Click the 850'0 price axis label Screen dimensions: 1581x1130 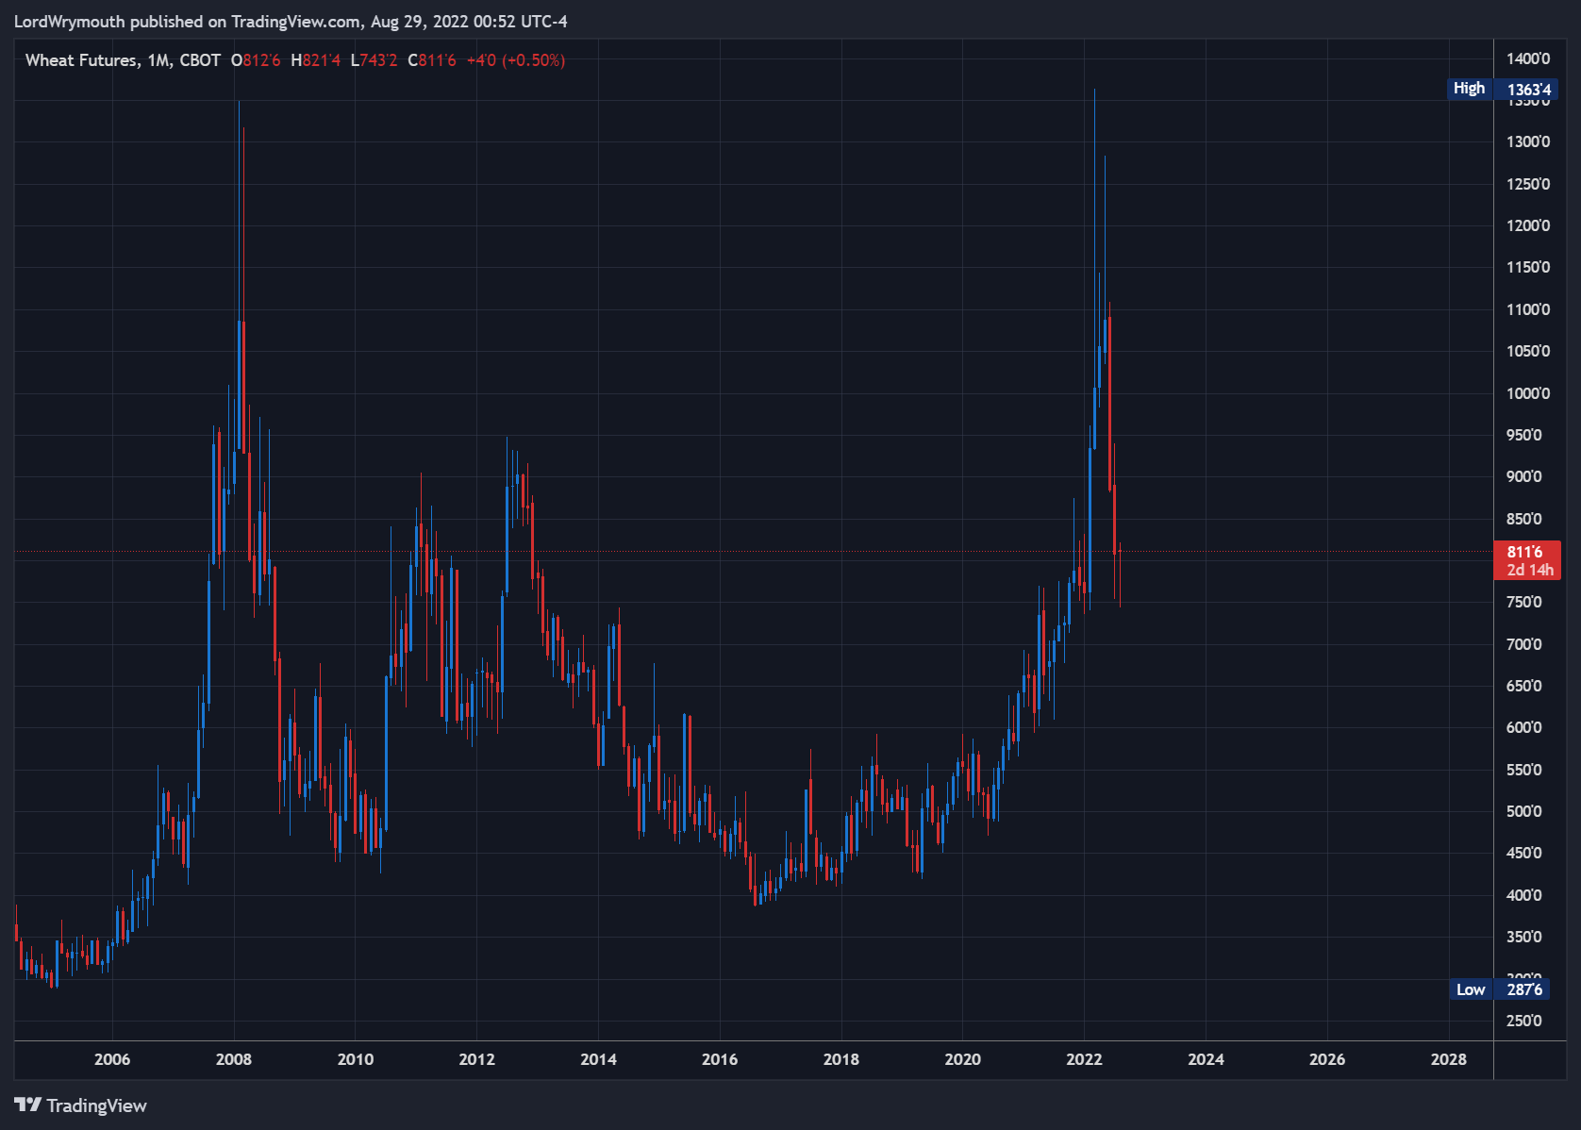click(x=1523, y=519)
